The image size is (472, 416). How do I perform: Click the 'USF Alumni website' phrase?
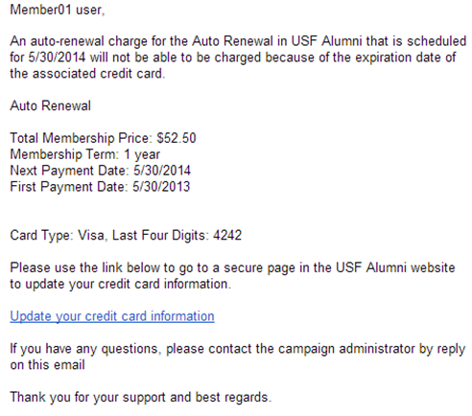(x=395, y=267)
